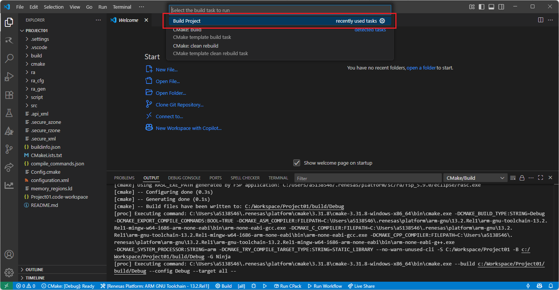Expand the OUTLINE section
This screenshot has width=559, height=290.
pyautogui.click(x=62, y=270)
